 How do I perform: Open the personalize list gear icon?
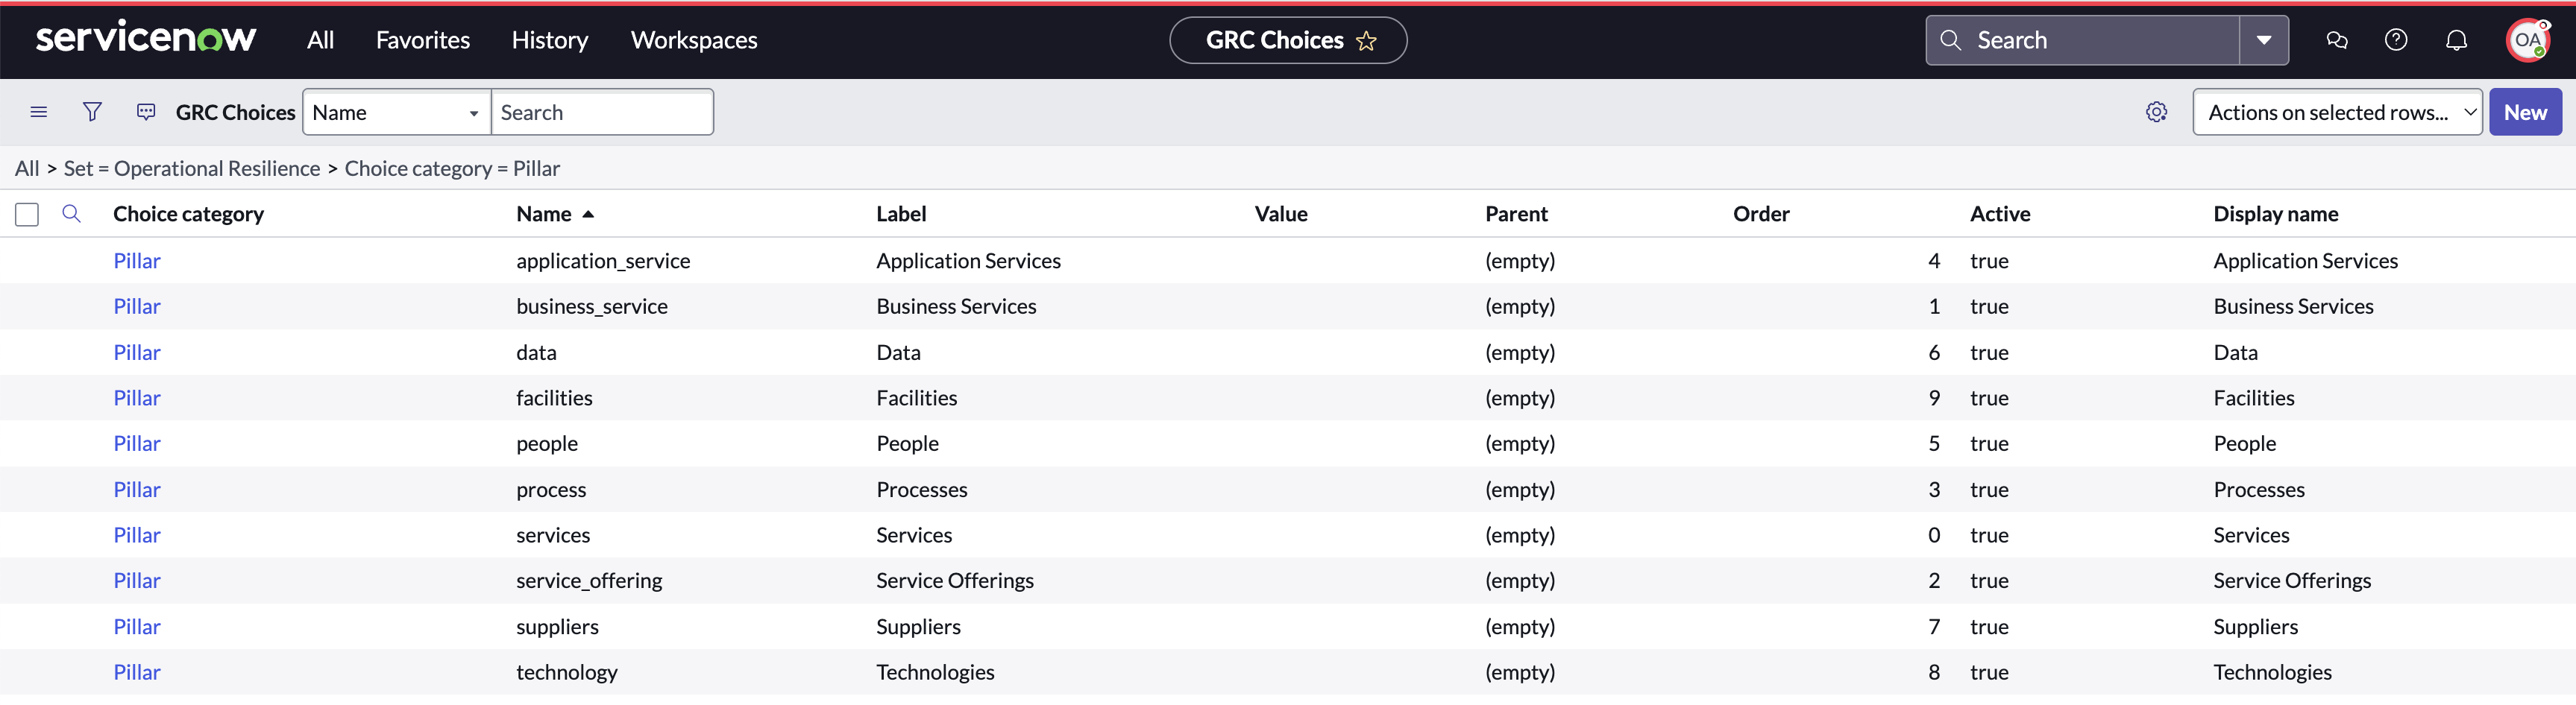tap(2156, 112)
